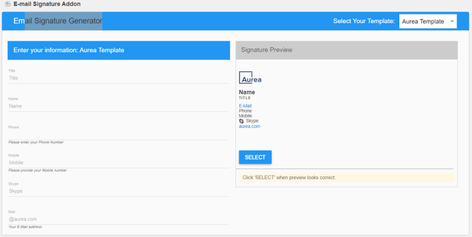Click 'Please provide your Mobile number' hint
This screenshot has height=237, width=472.
(37, 170)
